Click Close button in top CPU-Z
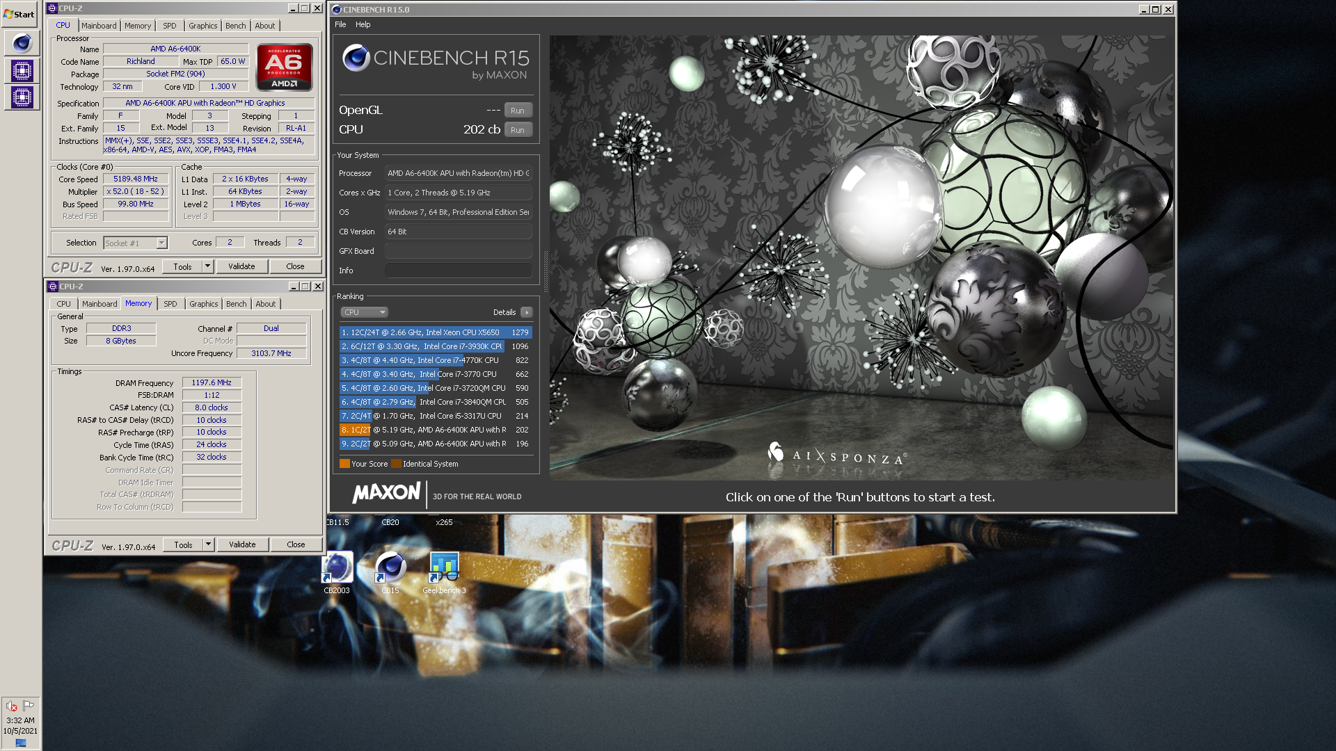 tap(296, 266)
